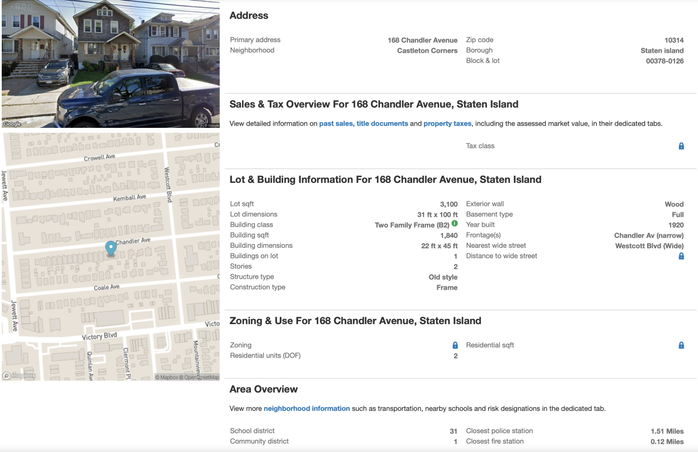Select the blue location pin on the map
Screen dimensions: 698x452
pos(111,248)
